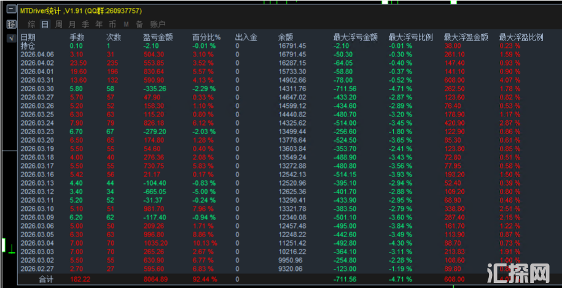This screenshot has width=562, height=288.
Task: Click the 次数 column header
Action: tap(114, 37)
